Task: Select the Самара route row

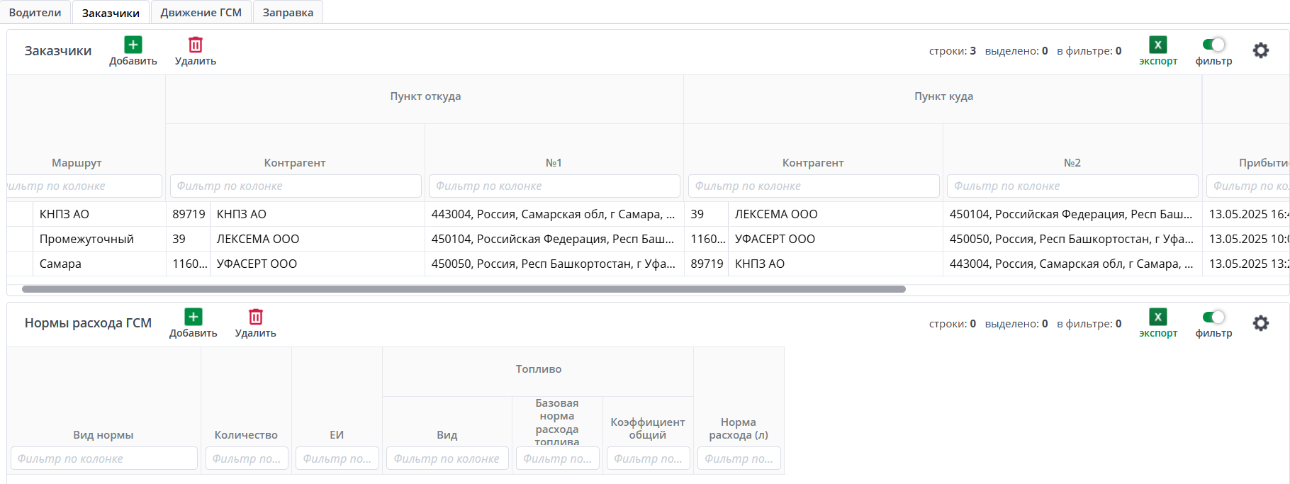Action: [x=60, y=264]
